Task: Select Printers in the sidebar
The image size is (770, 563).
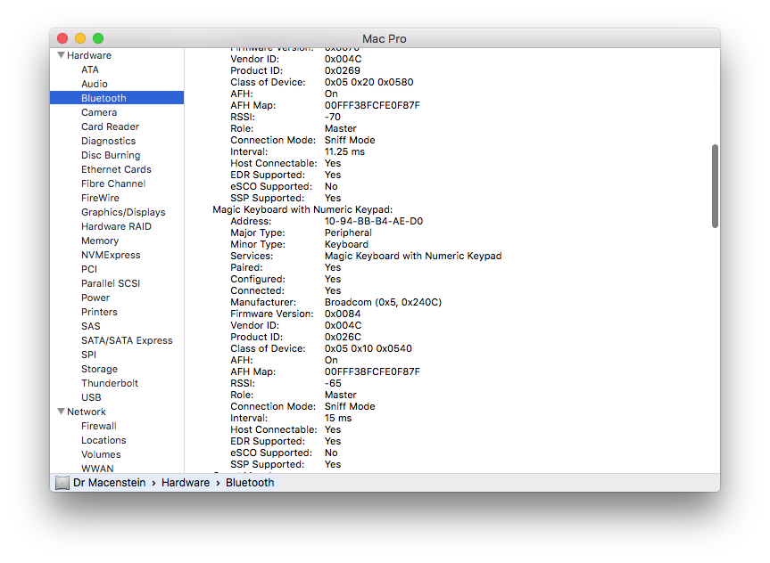Action: click(x=99, y=312)
